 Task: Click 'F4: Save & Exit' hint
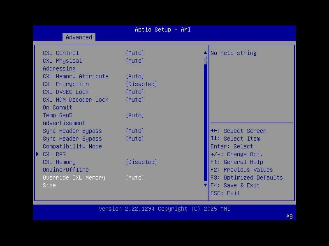click(235, 185)
